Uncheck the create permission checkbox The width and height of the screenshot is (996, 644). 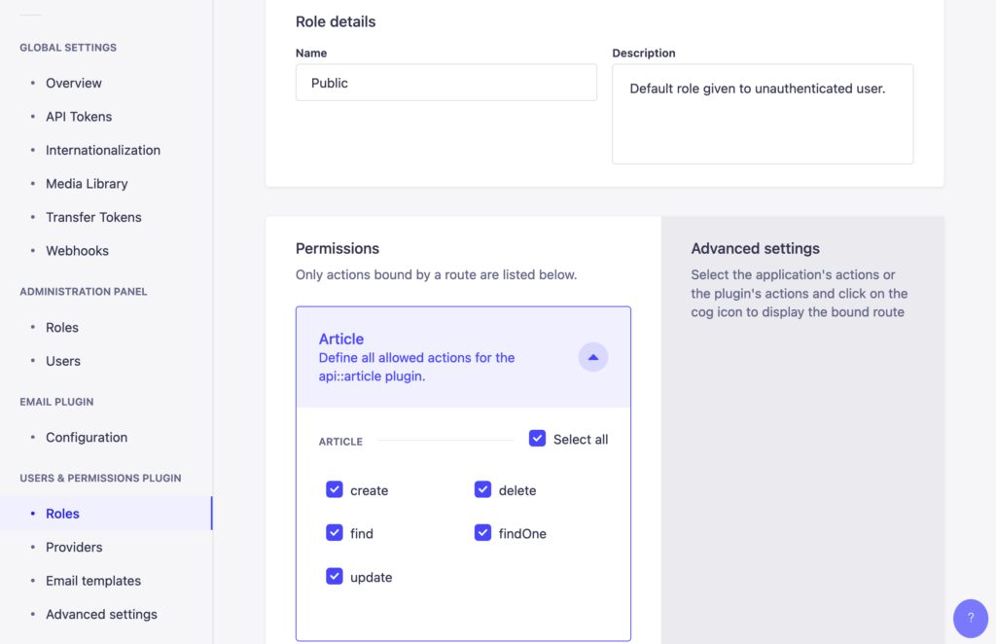point(335,489)
